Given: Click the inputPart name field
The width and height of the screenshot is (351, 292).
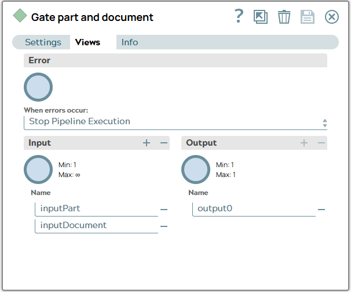Looking at the screenshot, I should (97, 209).
